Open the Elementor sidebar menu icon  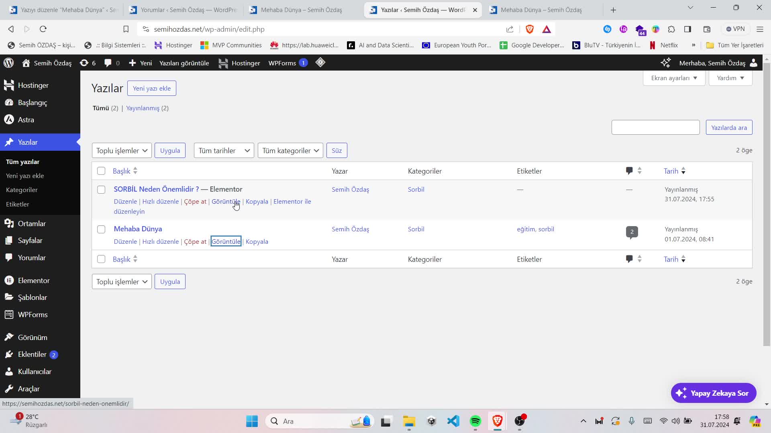pos(9,280)
